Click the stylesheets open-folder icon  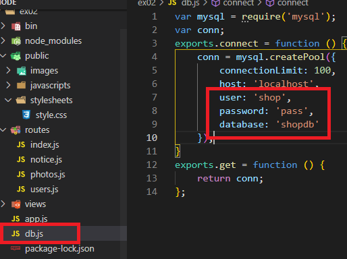[21, 100]
